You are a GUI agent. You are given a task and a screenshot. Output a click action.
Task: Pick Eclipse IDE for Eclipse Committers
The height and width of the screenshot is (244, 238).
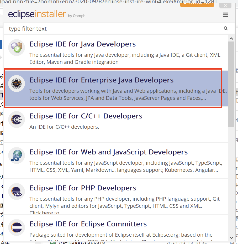tap(88, 224)
